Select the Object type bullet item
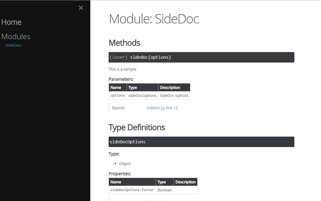 click(x=125, y=163)
